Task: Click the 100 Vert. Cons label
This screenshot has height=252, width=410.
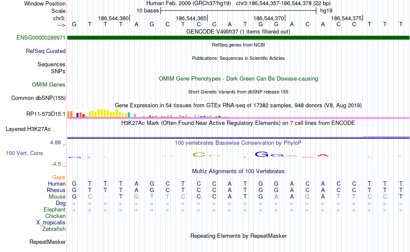Action: (24, 153)
